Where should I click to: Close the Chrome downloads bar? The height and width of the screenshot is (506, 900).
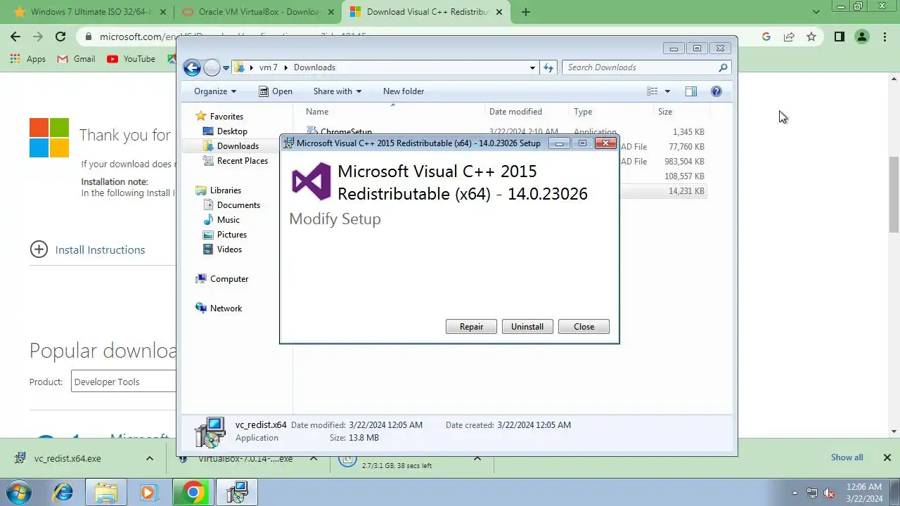pos(887,458)
